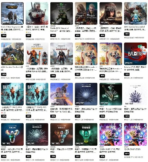Click the HK$ price under God of War Ragnarök
Viewport: 148px width, 162px height.
[6, 39]
